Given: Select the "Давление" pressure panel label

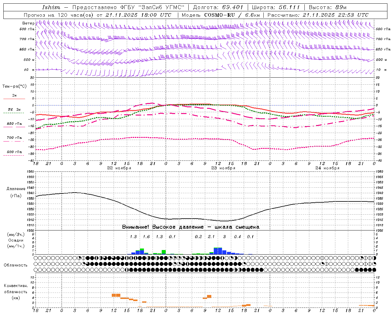Looking at the screenshot, I should pyautogui.click(x=16, y=189).
